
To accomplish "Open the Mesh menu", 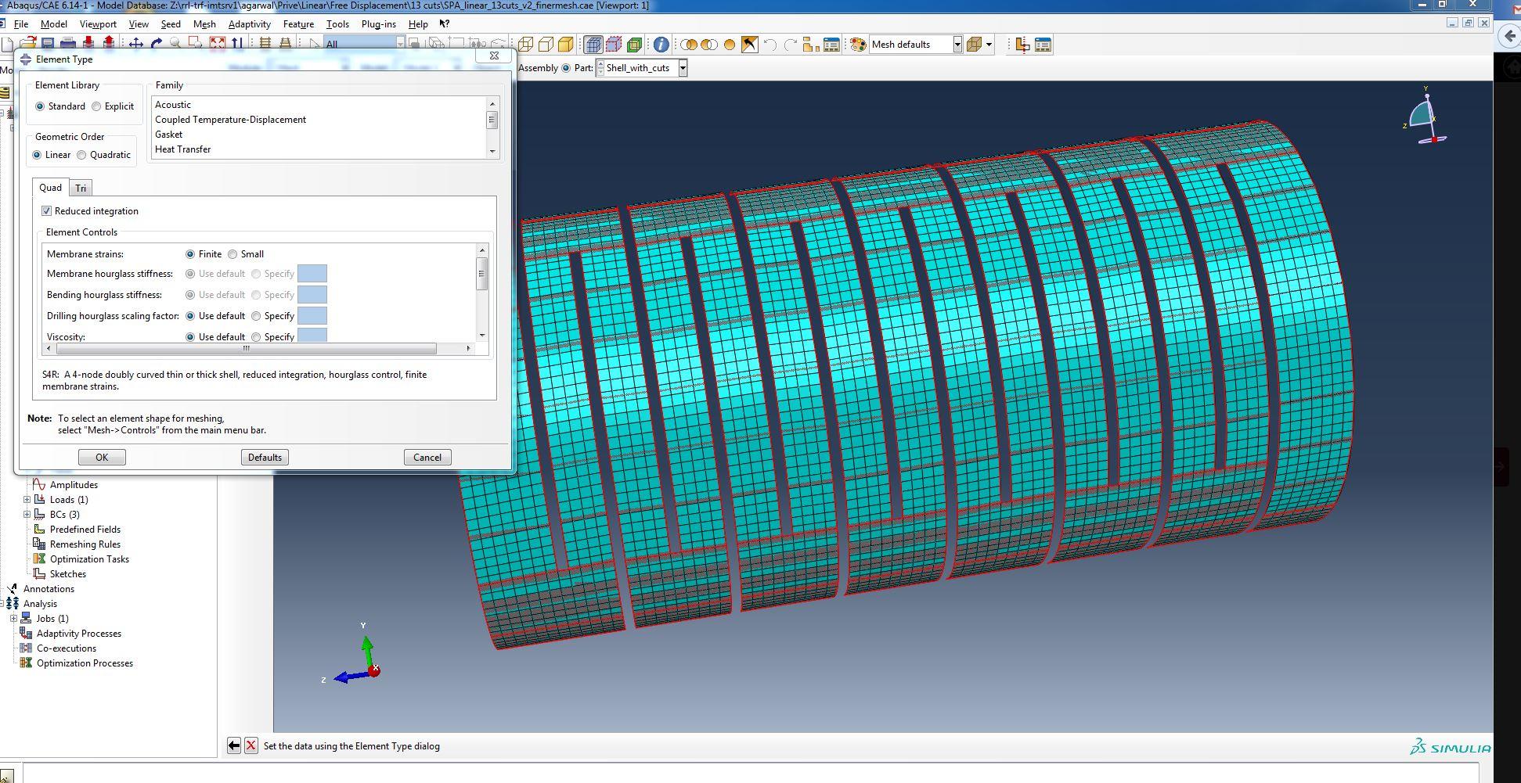I will (x=204, y=24).
